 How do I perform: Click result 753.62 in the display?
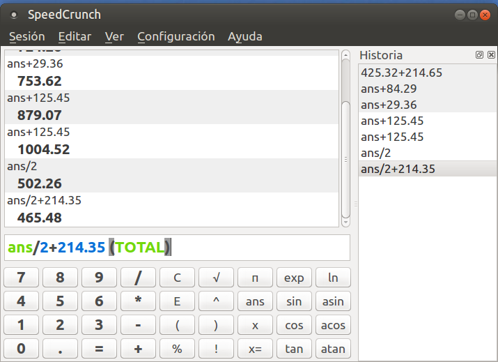[x=40, y=81]
